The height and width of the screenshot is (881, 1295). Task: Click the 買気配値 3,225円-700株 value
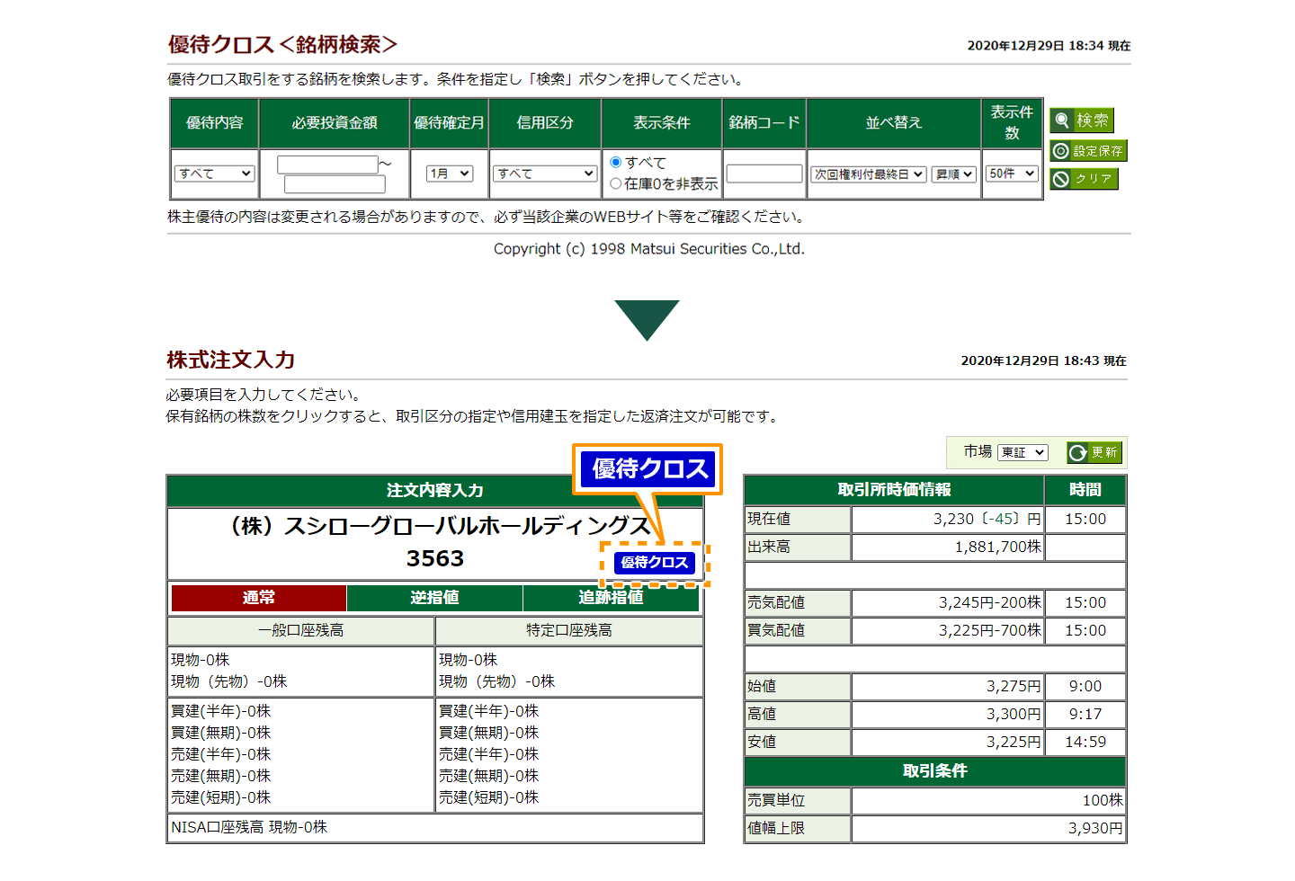990,630
